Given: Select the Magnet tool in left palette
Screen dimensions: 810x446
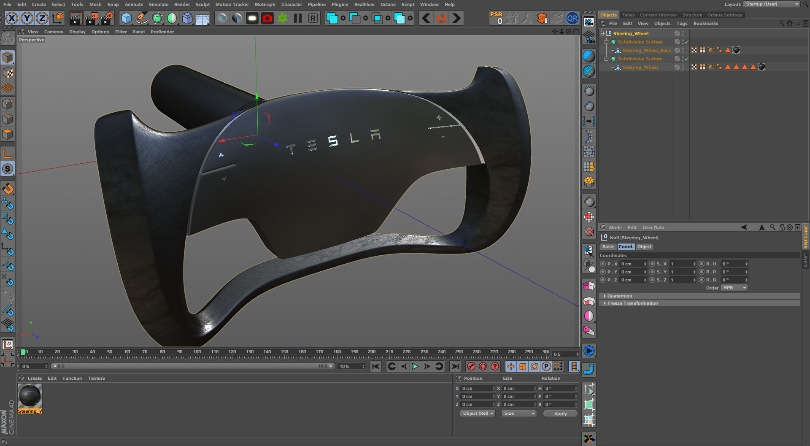Looking at the screenshot, I should (8, 189).
